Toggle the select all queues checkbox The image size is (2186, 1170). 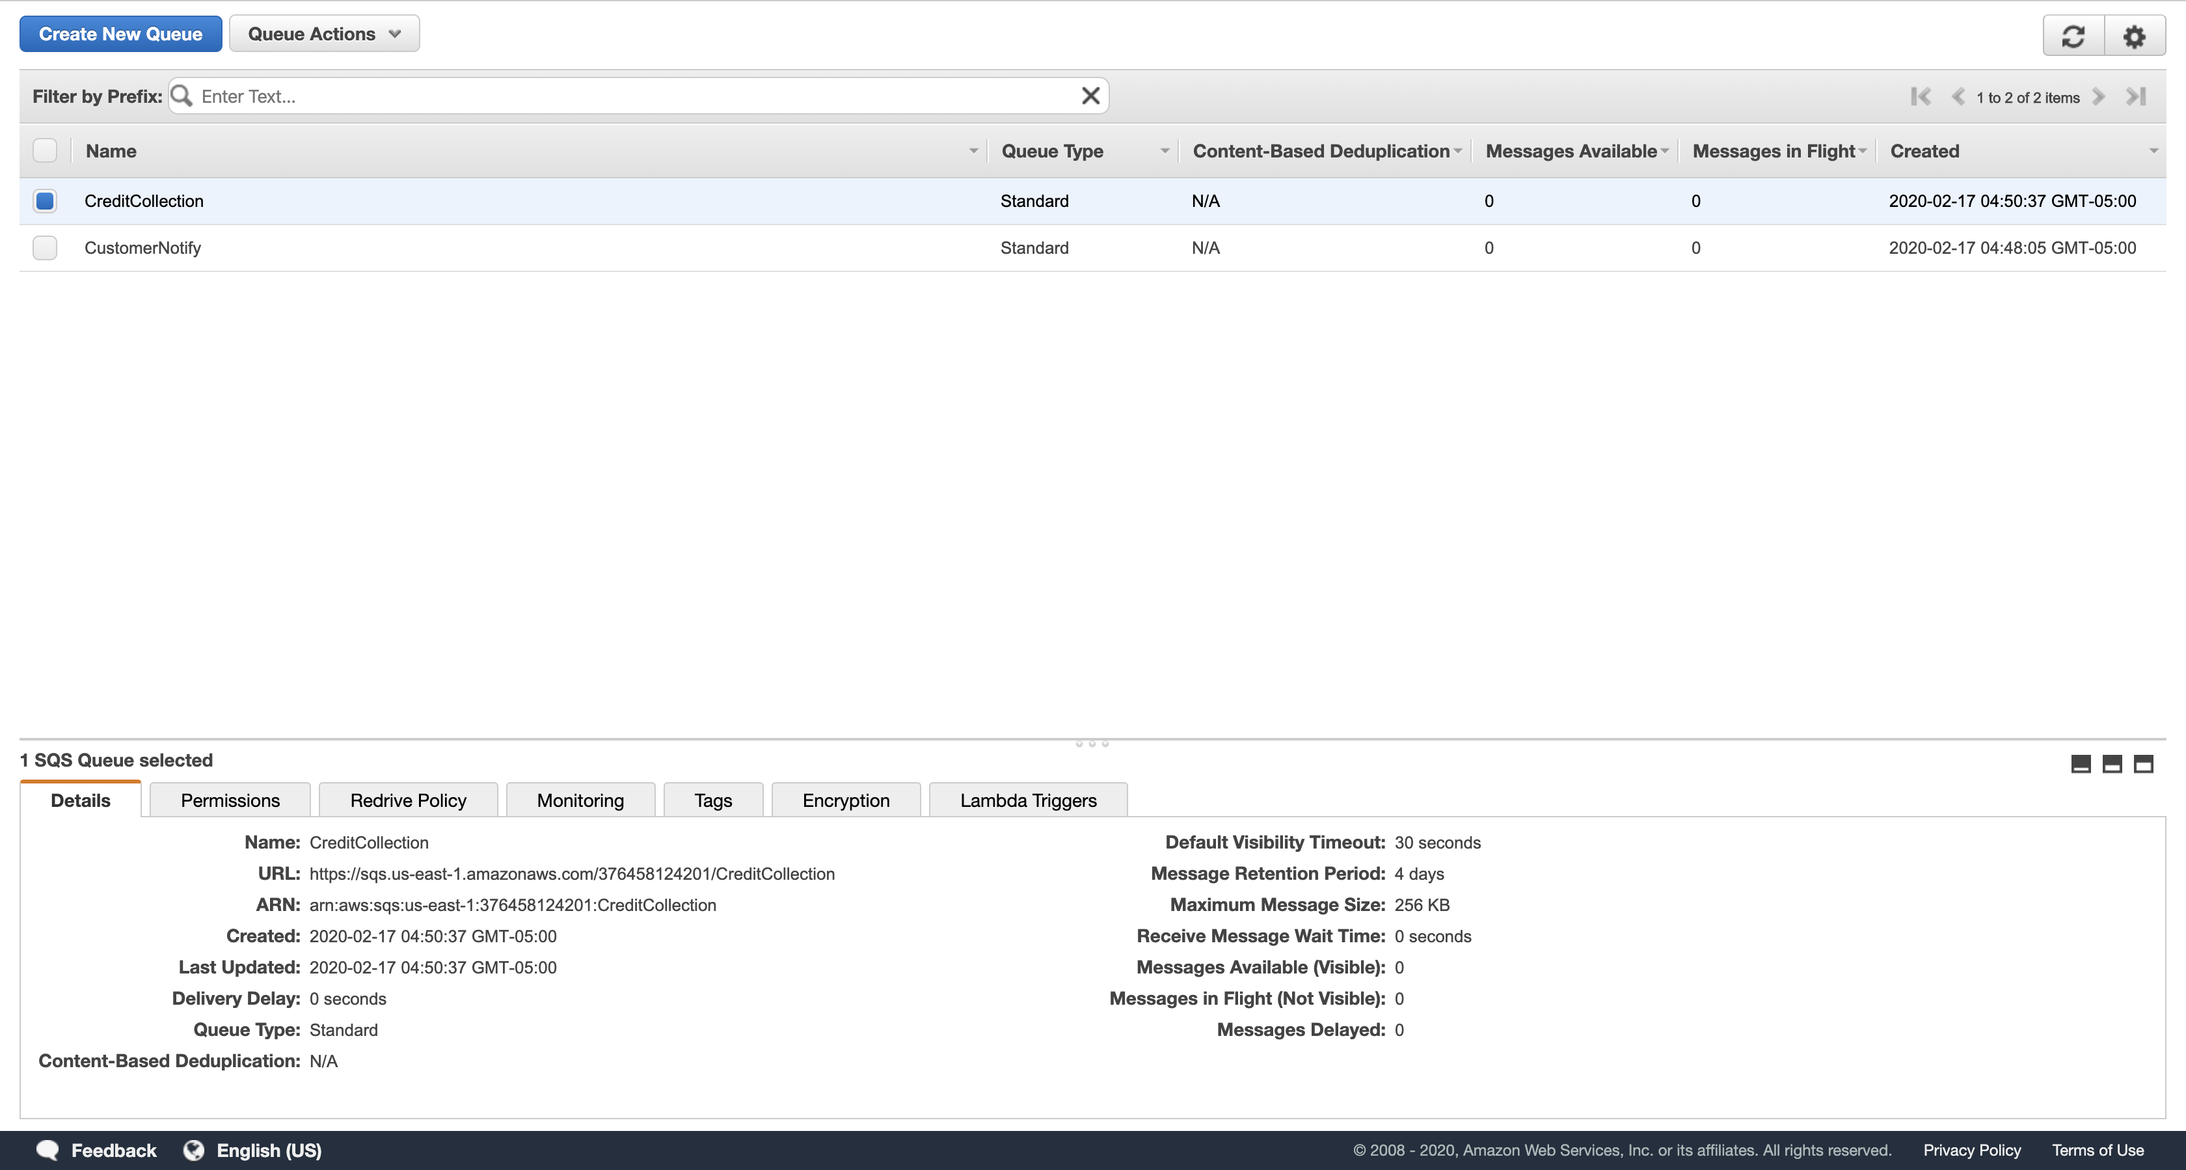coord(45,151)
